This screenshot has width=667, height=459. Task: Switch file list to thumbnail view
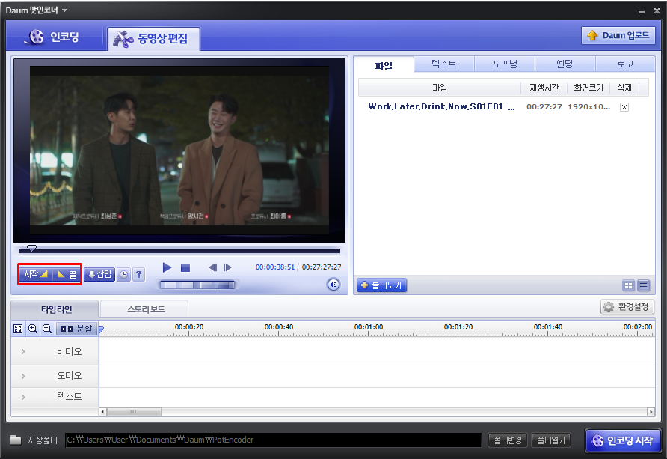(628, 286)
